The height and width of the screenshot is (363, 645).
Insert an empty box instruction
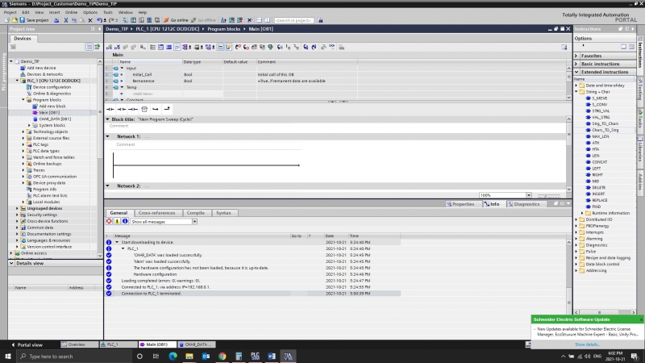(x=144, y=109)
